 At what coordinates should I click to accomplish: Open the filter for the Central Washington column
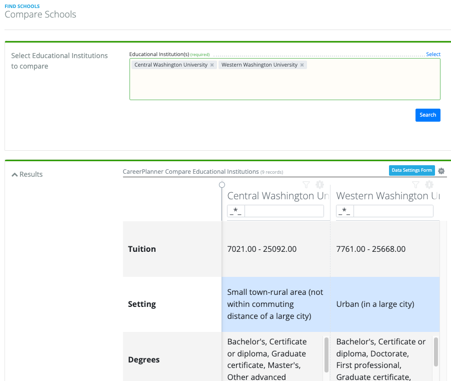[306, 185]
